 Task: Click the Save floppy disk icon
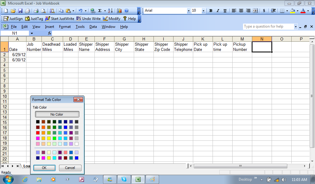pos(20,11)
